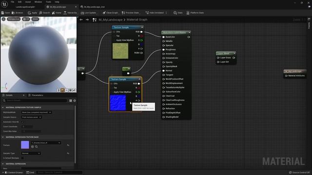Viewport: 312px width, 175px height.
Task: Open the Asset menu
Action: coord(28,2)
